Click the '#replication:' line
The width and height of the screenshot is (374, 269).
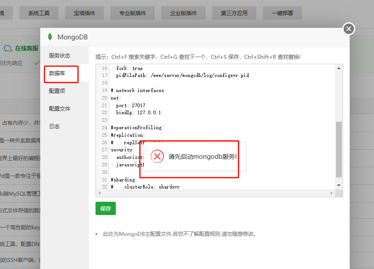128,135
